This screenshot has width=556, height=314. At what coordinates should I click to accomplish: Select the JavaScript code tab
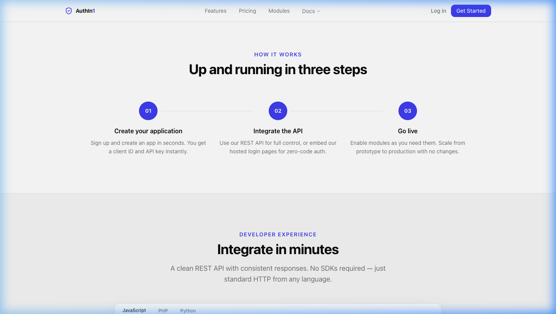[x=134, y=310]
